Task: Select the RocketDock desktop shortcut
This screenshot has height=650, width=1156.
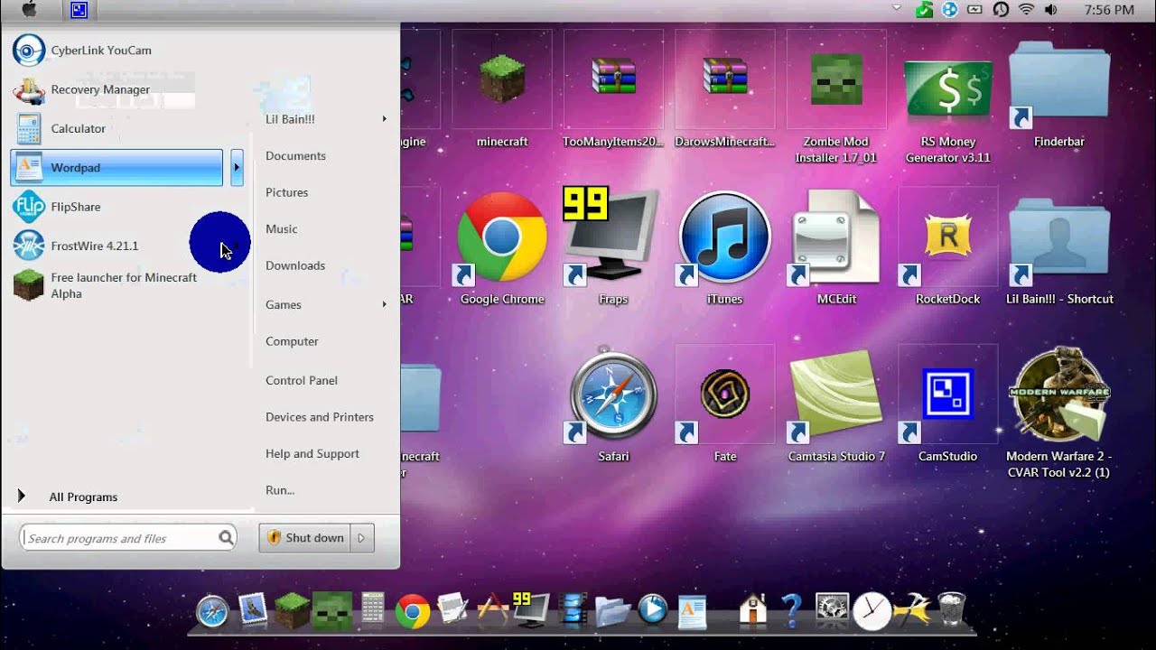Action: click(x=948, y=248)
